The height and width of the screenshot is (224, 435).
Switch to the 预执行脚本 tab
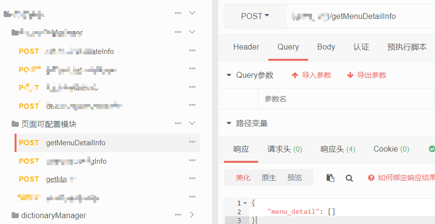point(407,47)
